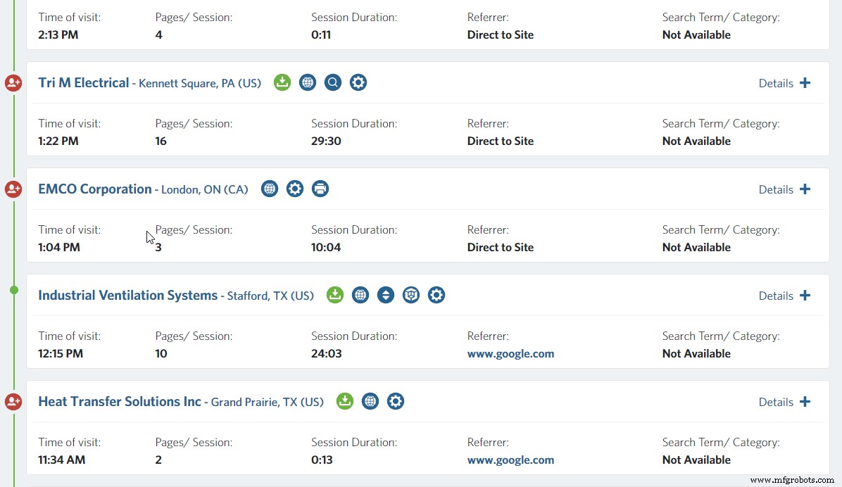Click the search magnifier icon for Tri M Electrical
The image size is (842, 487).
click(x=333, y=82)
